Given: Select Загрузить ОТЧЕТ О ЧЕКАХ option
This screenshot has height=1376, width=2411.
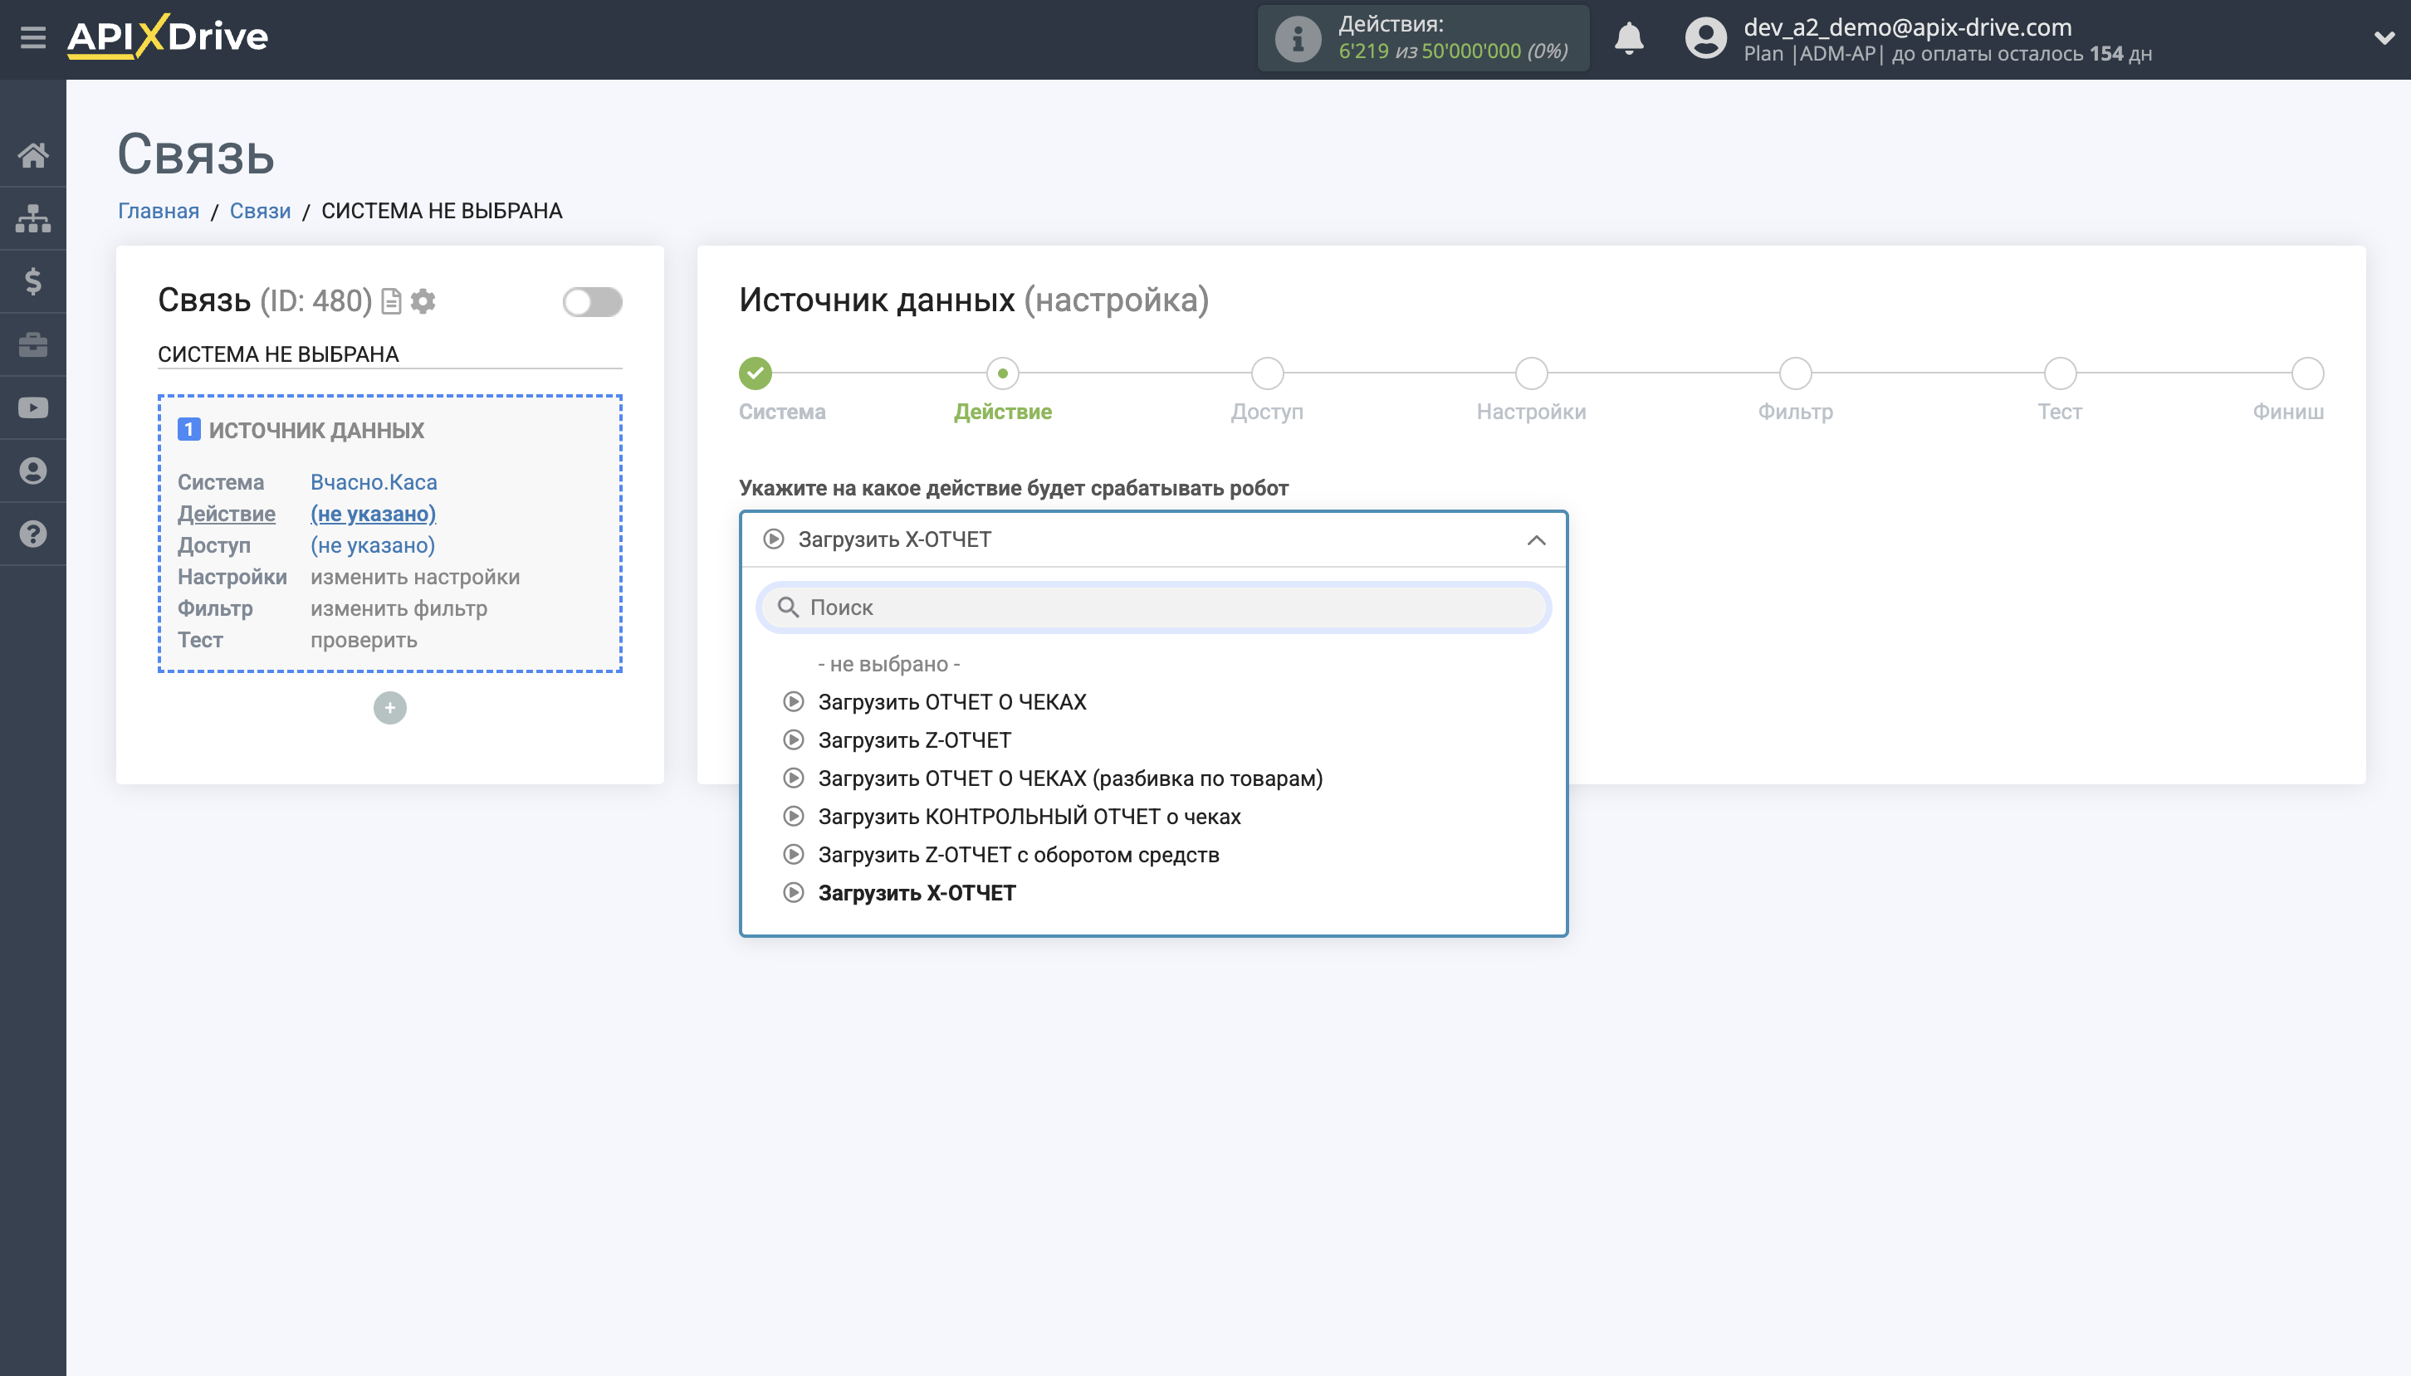Looking at the screenshot, I should [951, 702].
